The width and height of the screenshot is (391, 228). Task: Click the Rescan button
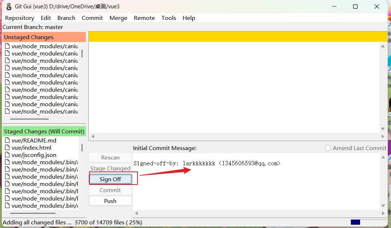[110, 157]
